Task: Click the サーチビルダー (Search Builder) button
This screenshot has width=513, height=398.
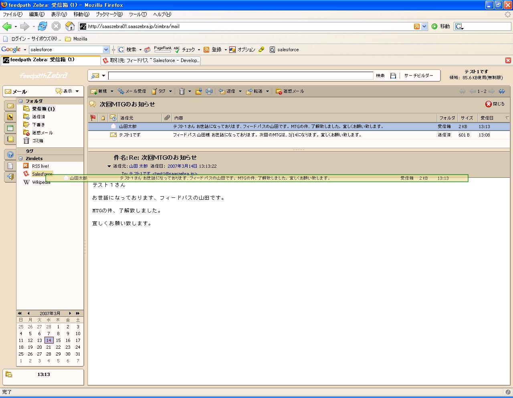Action: (418, 76)
